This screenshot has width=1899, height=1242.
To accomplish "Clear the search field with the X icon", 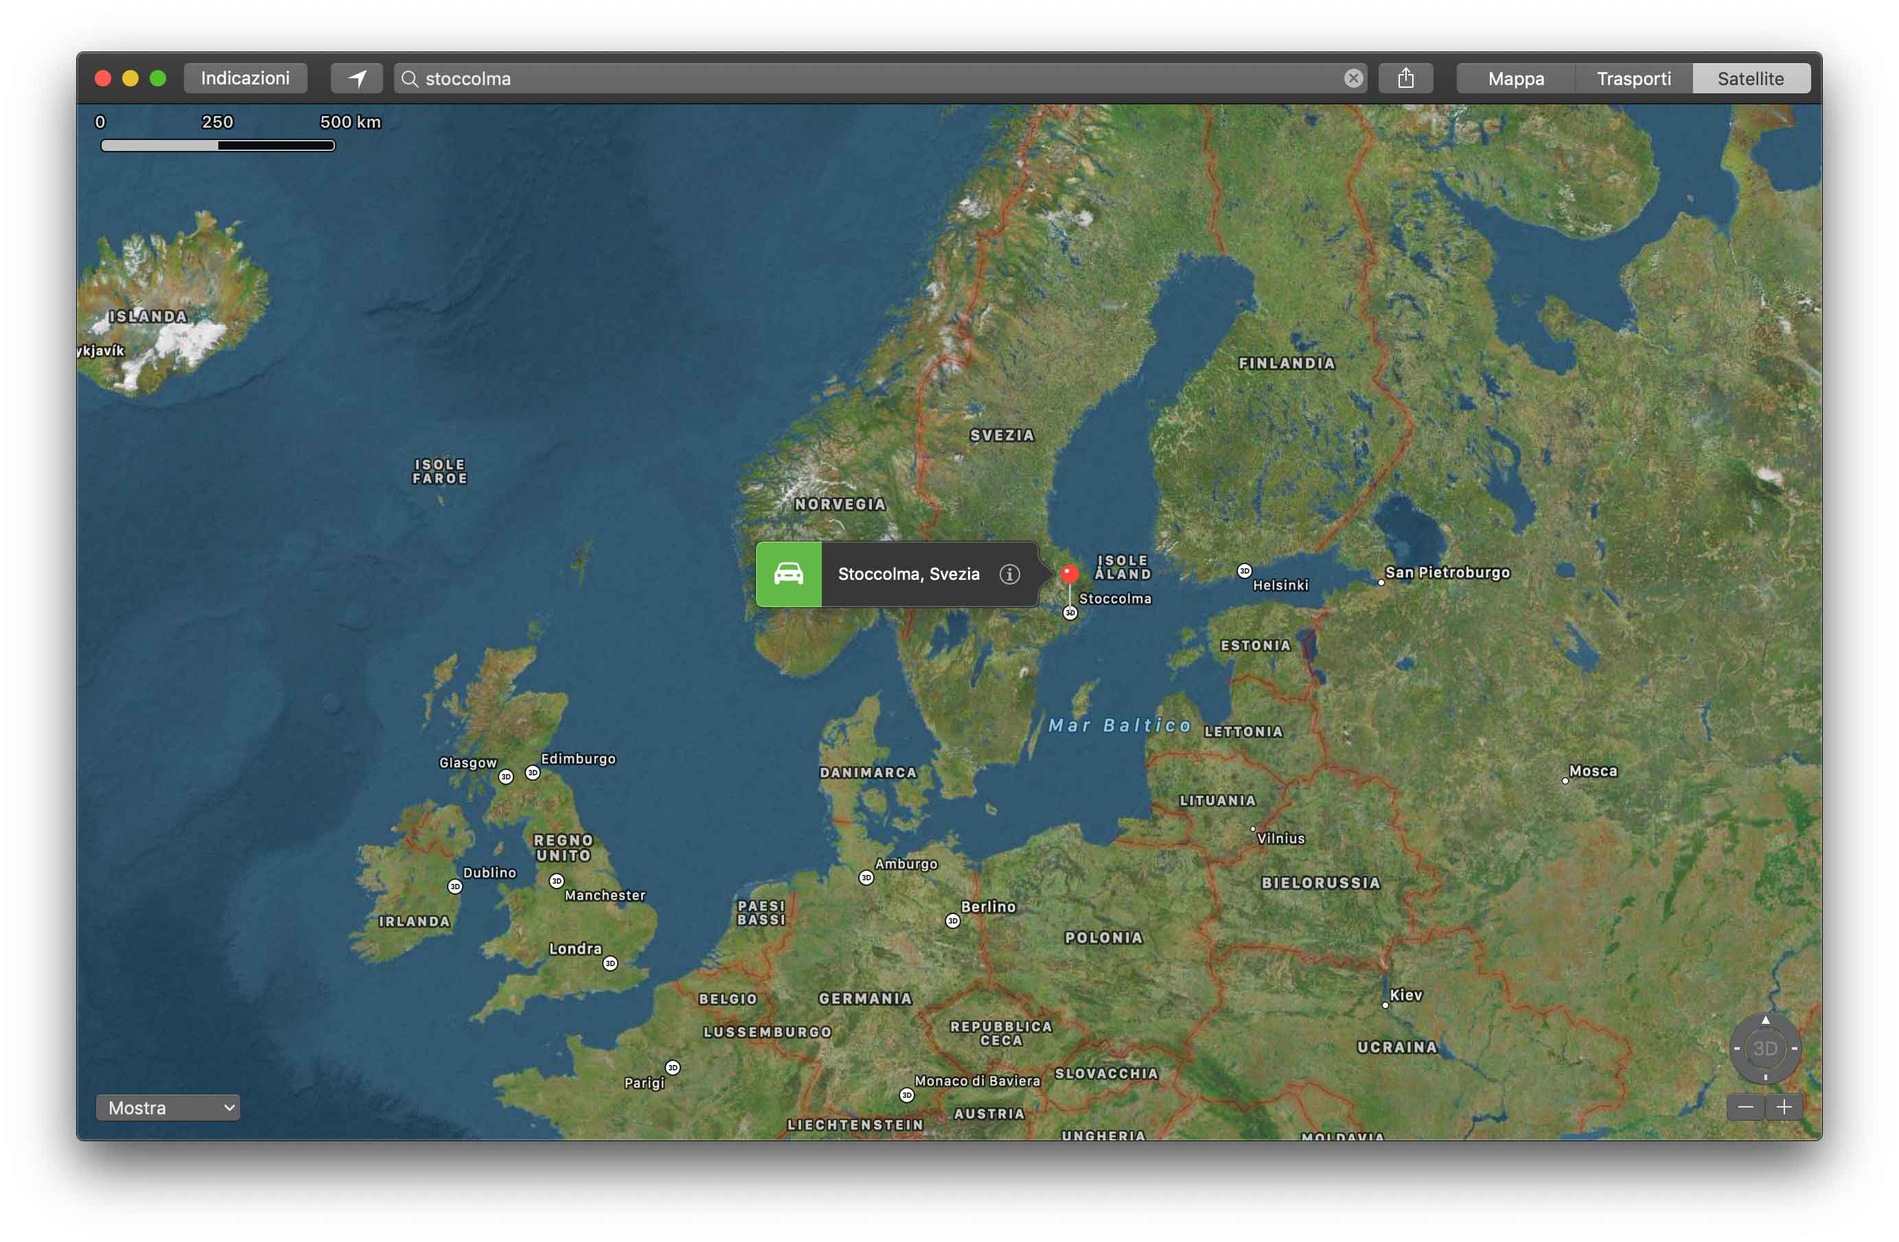I will pos(1353,78).
